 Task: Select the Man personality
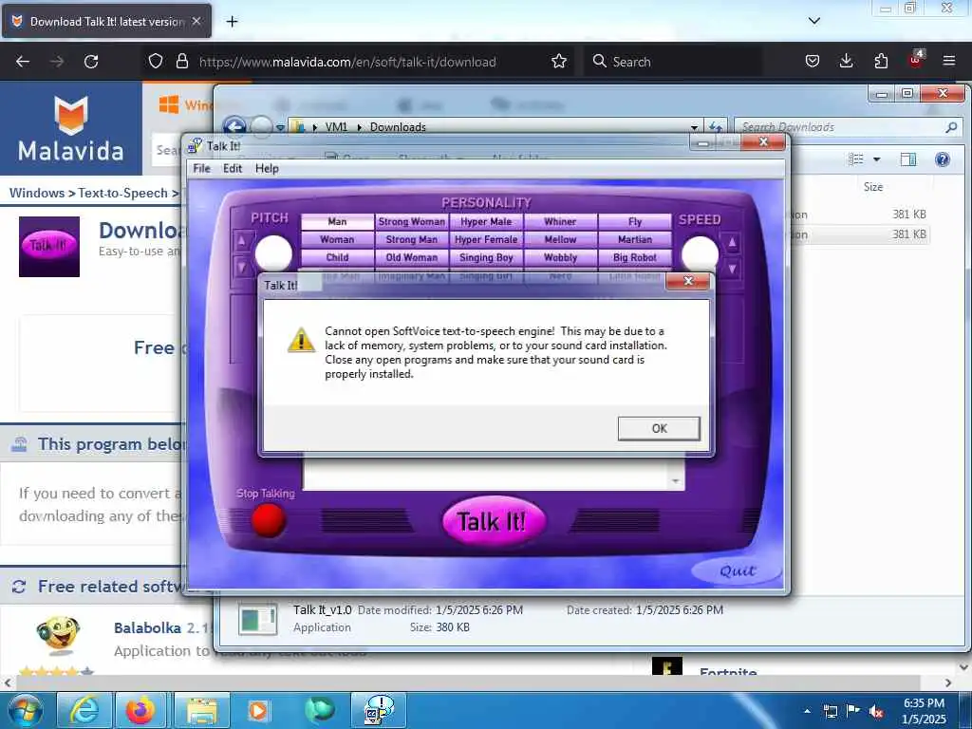tap(337, 221)
